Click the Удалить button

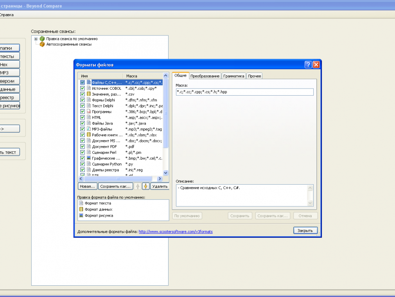tap(160, 186)
